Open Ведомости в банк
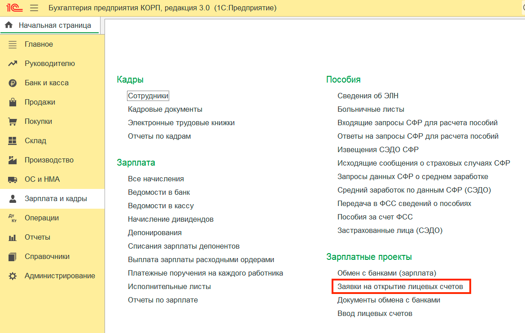 (x=159, y=193)
